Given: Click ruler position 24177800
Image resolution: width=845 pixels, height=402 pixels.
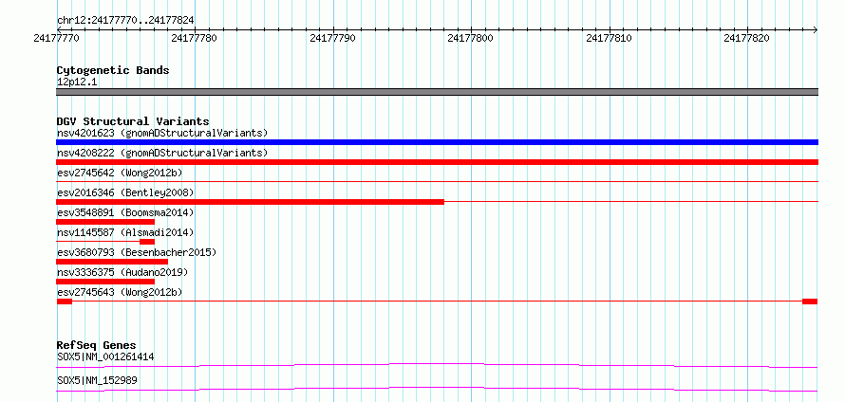Looking at the screenshot, I should (x=471, y=38).
